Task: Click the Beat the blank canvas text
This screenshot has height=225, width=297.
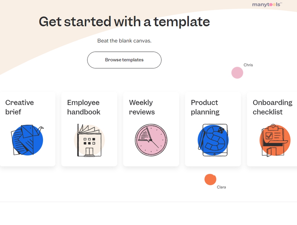Action: click(124, 41)
